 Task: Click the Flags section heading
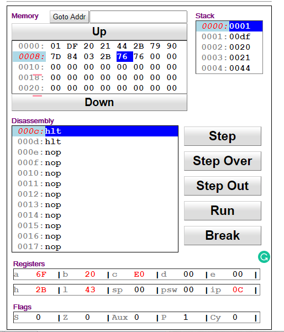[22, 307]
